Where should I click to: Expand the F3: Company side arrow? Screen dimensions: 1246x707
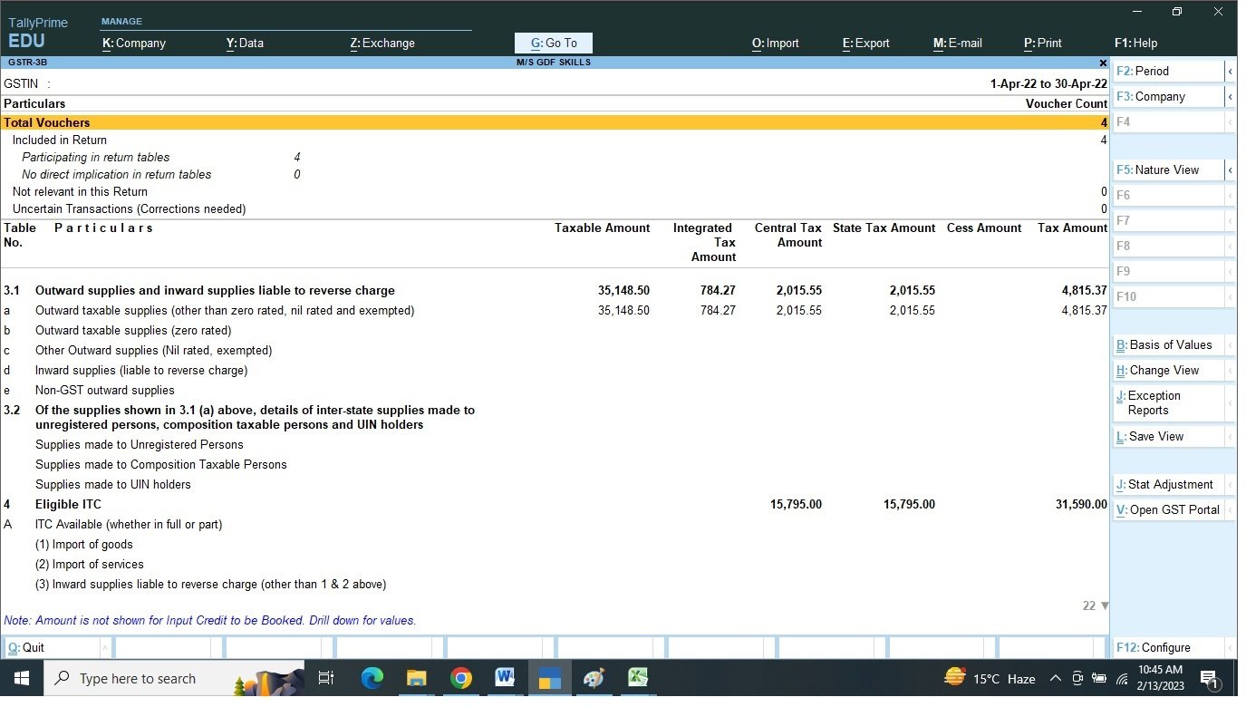pos(1230,96)
